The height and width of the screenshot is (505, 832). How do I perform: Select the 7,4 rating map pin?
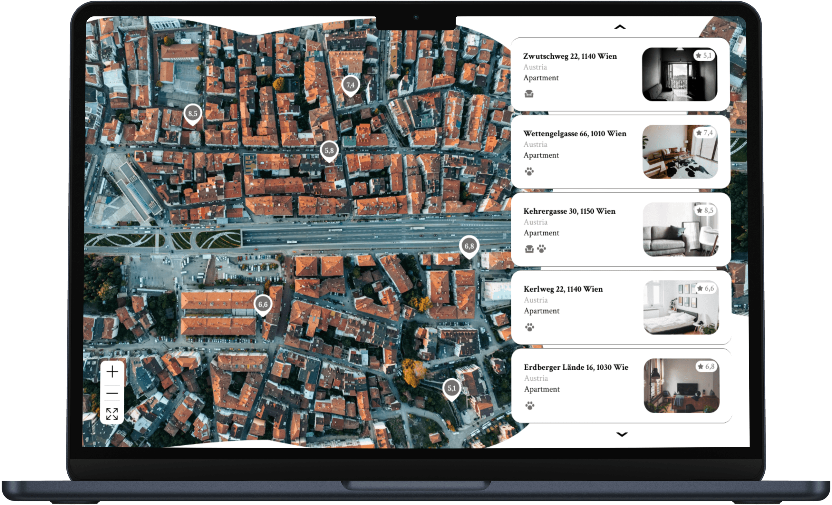coord(350,85)
